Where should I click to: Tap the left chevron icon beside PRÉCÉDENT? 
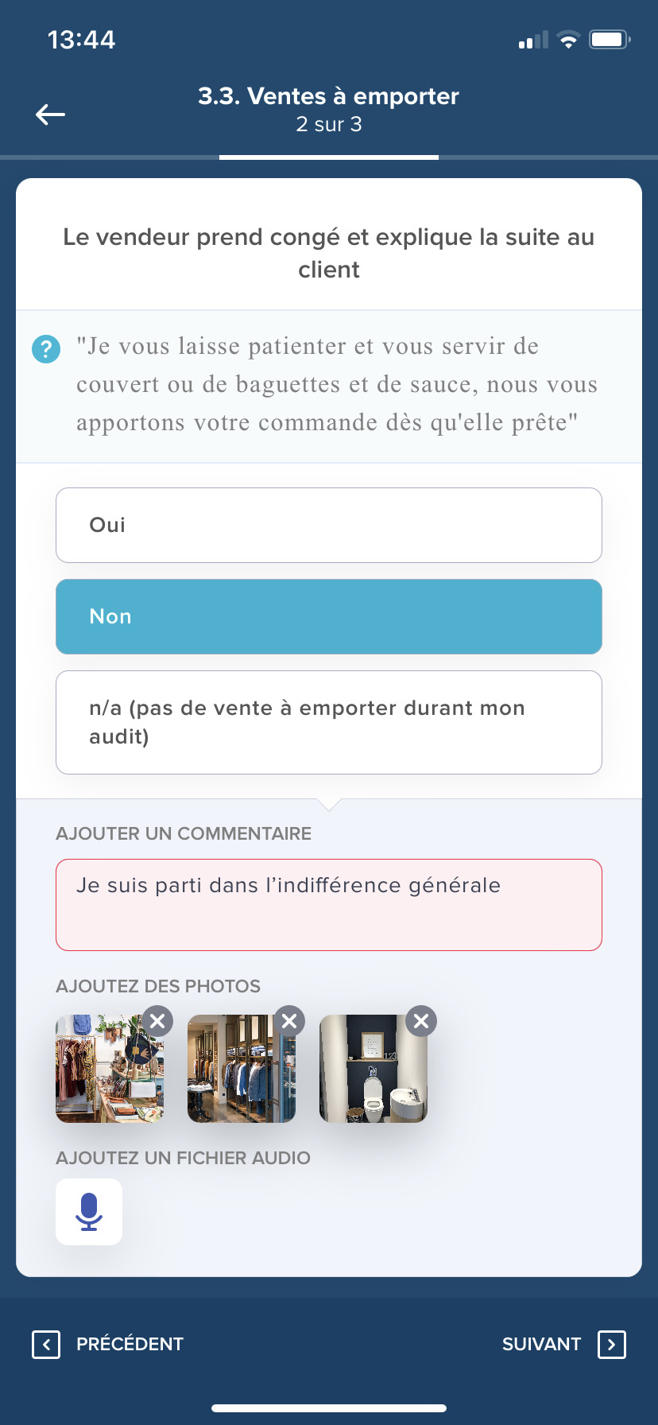coord(47,1344)
